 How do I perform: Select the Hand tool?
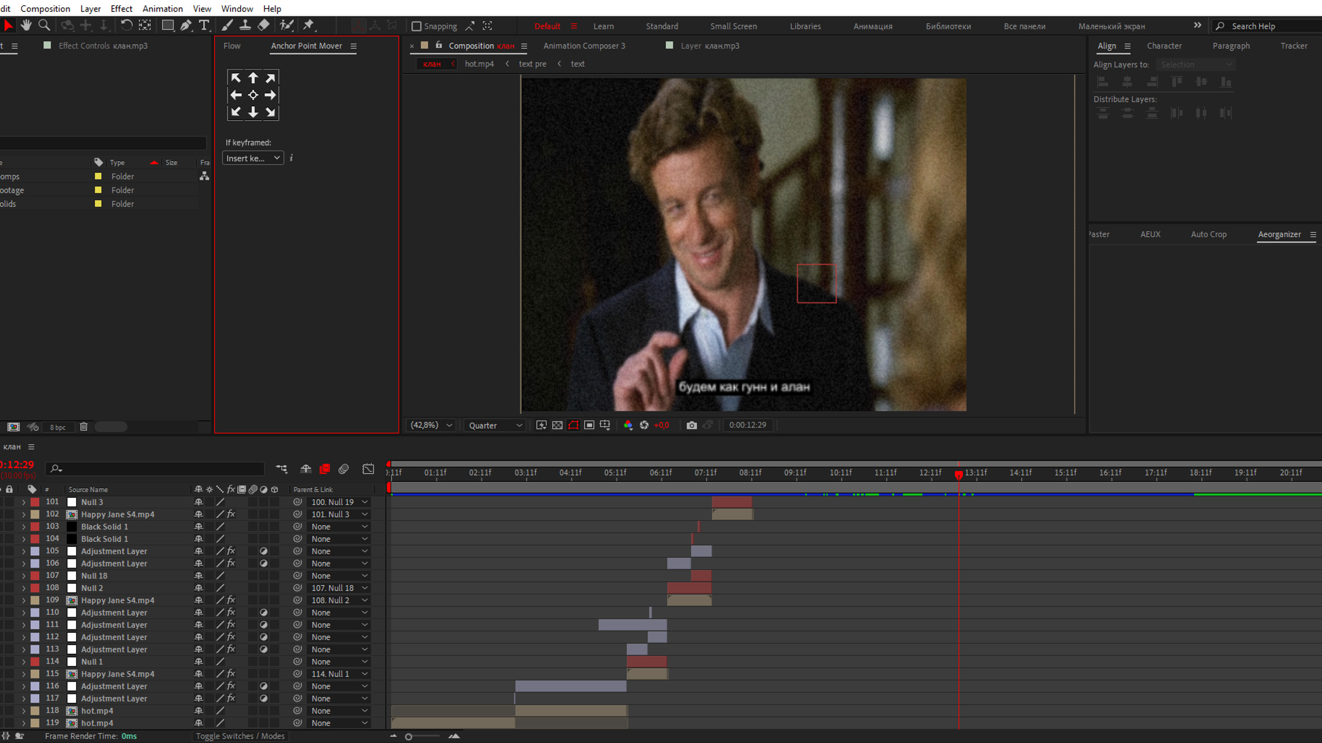[26, 25]
